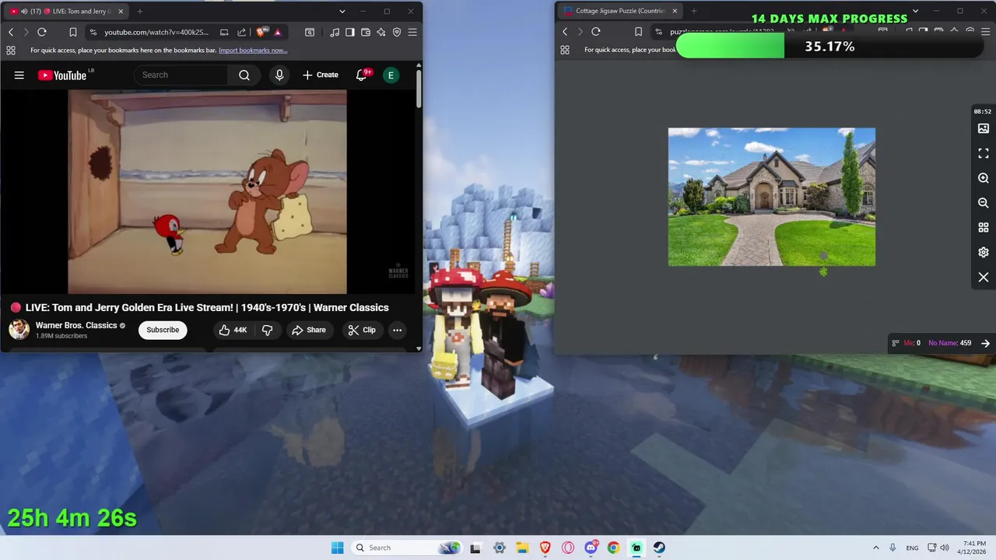This screenshot has height=560, width=996.
Task: Click the YouTube URL address bar
Action: (156, 32)
